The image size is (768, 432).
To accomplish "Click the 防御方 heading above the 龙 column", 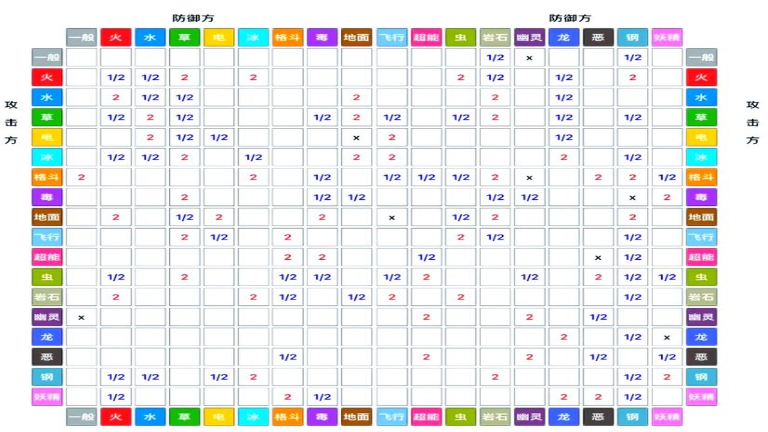I will tap(571, 18).
